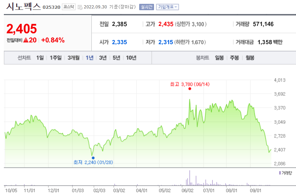Switch chart to 3개월 period
296x196 pixels.
tap(73, 58)
